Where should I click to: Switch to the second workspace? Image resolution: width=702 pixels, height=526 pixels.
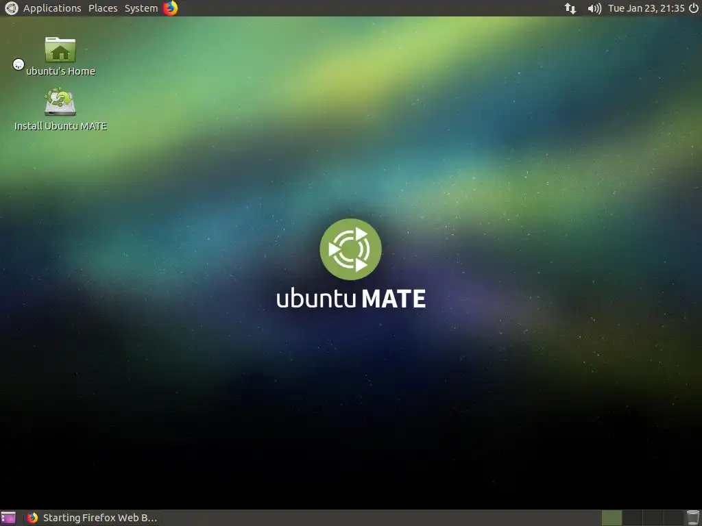pyautogui.click(x=632, y=518)
